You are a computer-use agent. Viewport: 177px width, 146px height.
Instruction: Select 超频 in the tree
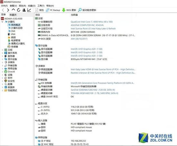[12, 37]
